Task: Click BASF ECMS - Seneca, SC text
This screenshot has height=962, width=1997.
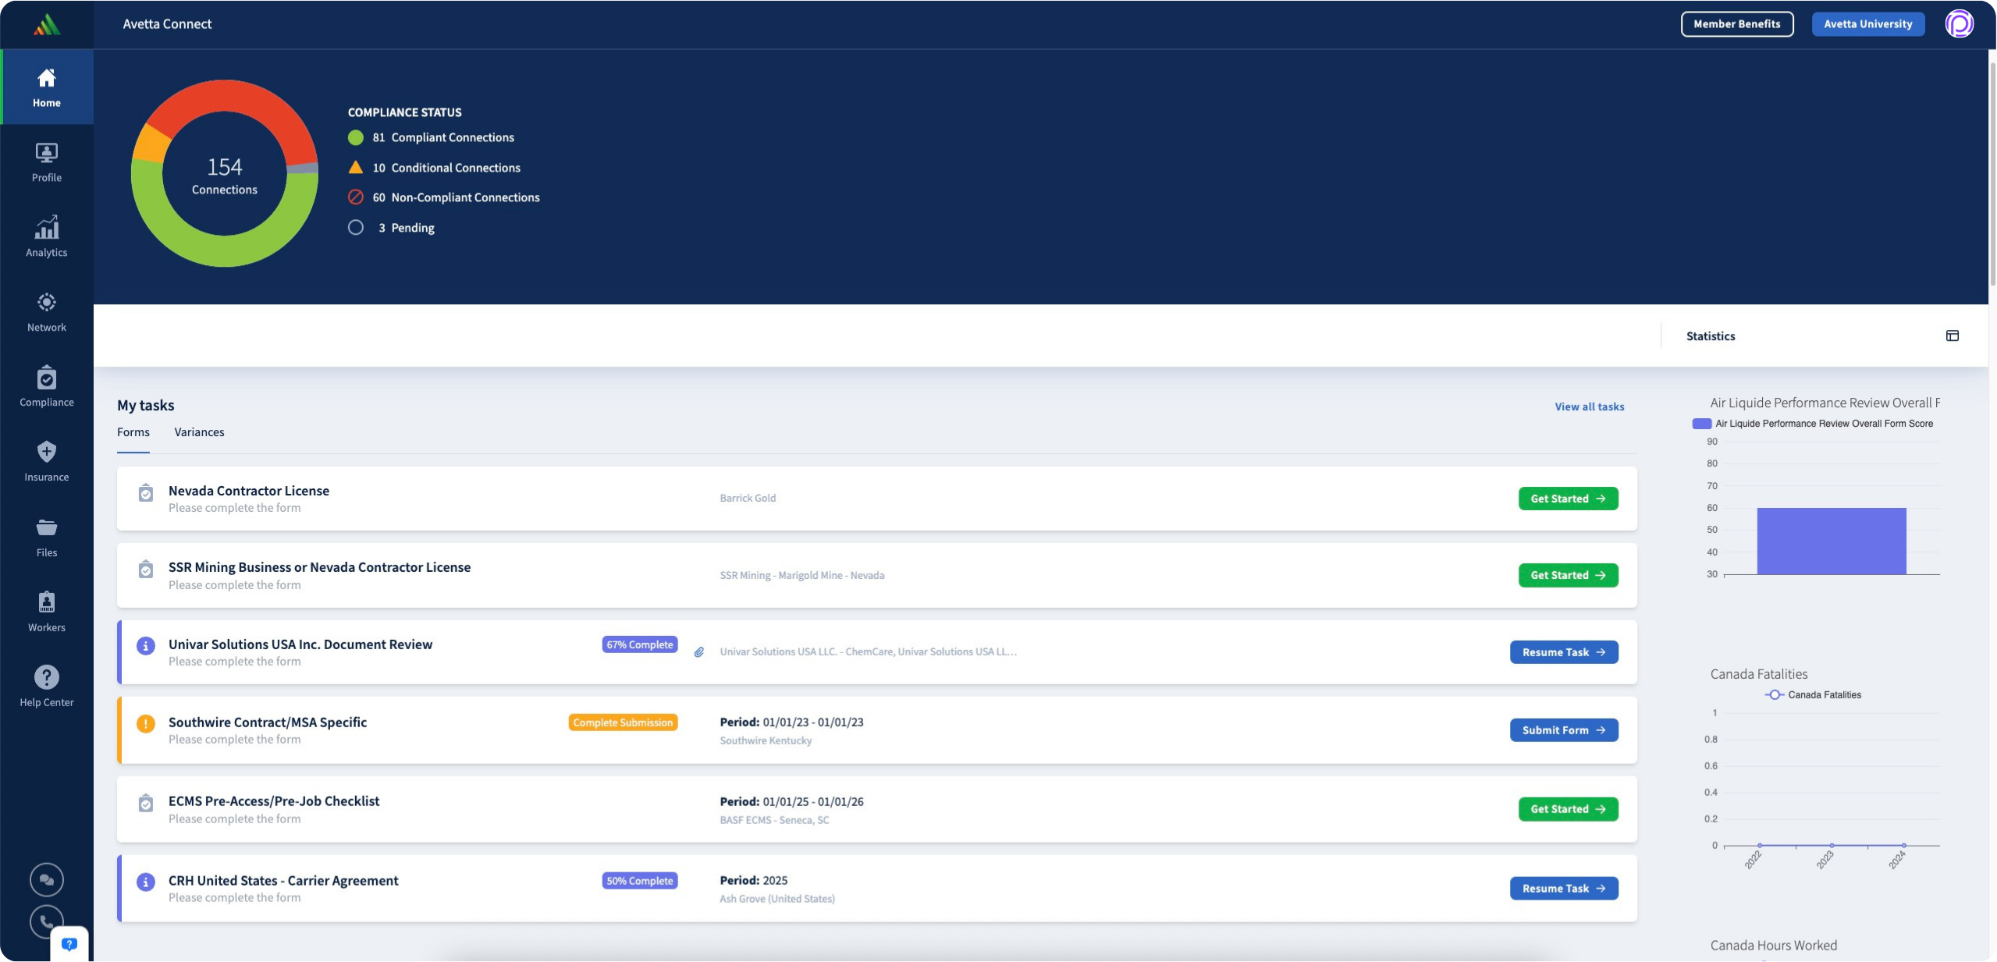Action: click(774, 821)
